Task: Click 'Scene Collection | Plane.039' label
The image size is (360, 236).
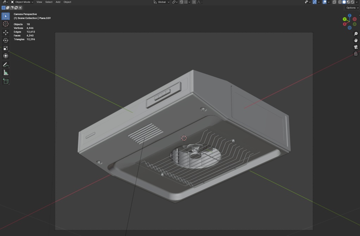Action: click(x=32, y=18)
